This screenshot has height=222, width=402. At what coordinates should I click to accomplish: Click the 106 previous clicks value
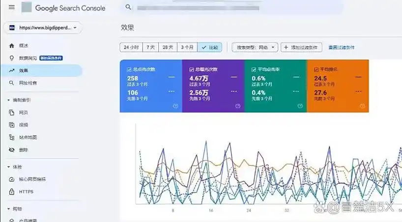(133, 93)
